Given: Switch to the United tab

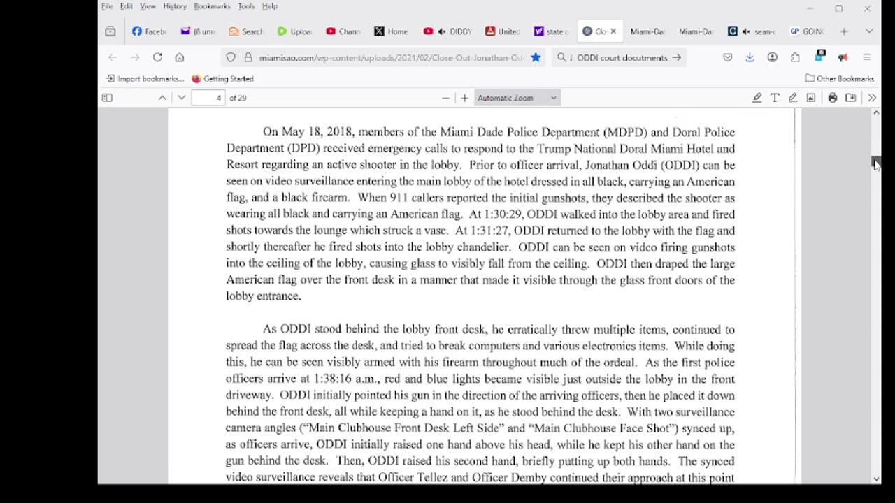Looking at the screenshot, I should click(x=502, y=31).
